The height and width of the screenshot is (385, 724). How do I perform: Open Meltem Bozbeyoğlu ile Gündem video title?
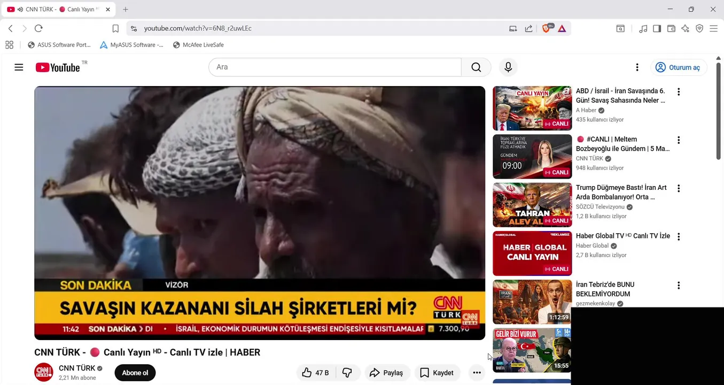(x=622, y=144)
